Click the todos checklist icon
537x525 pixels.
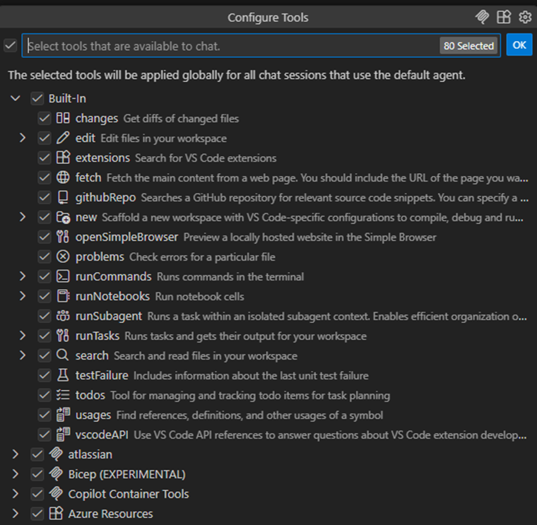pos(63,395)
